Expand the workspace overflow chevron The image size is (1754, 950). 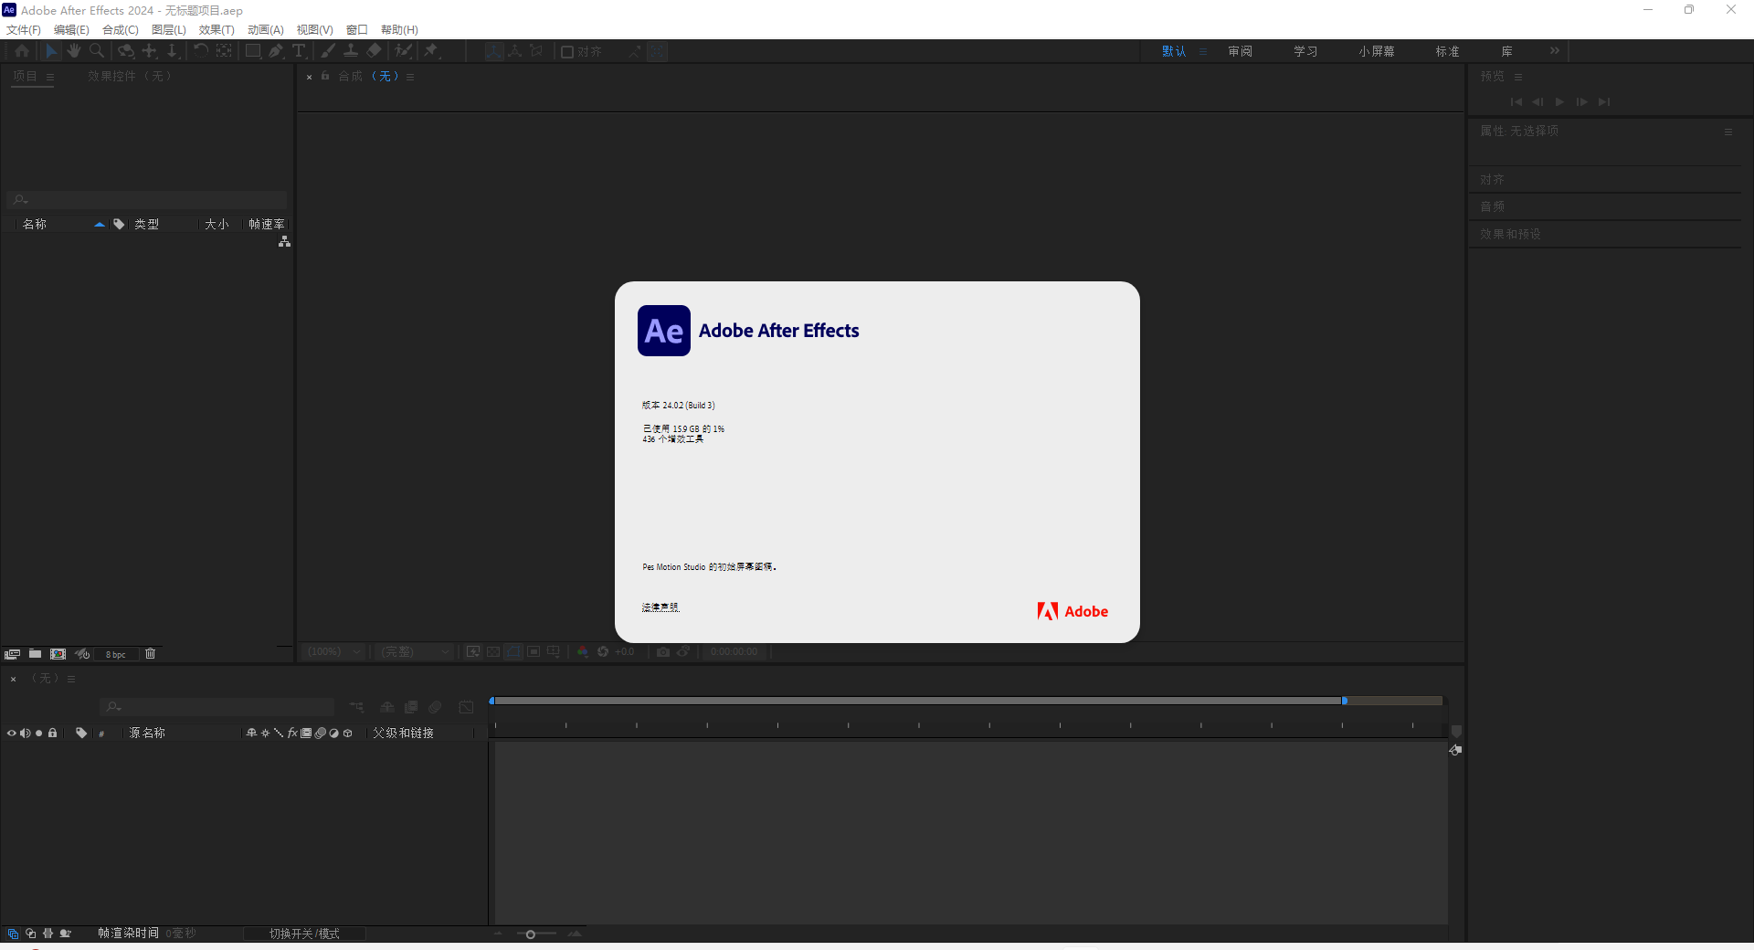click(1555, 51)
